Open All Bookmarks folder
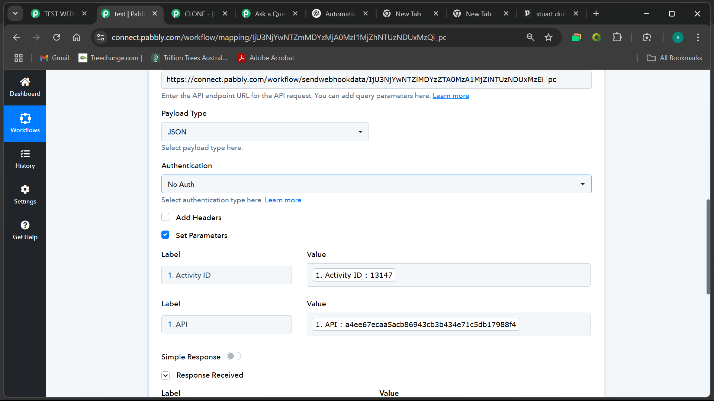 (674, 58)
